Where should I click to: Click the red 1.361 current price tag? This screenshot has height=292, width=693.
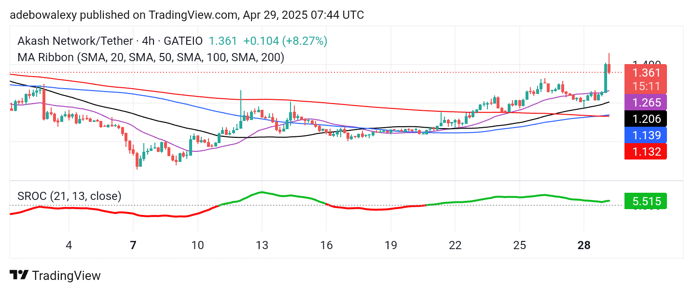tap(646, 73)
